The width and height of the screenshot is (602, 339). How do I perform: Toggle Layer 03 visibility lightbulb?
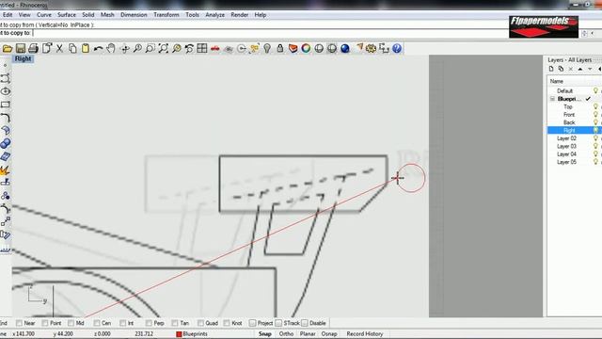595,146
